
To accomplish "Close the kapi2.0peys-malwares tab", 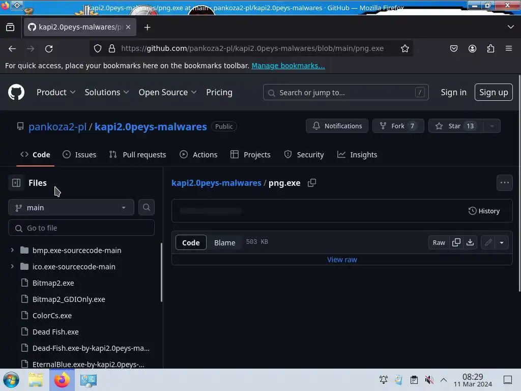I will coord(128,27).
